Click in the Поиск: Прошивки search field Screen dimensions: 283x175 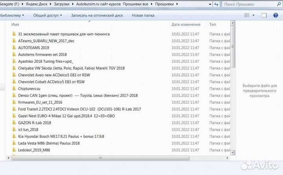pos(248,4)
